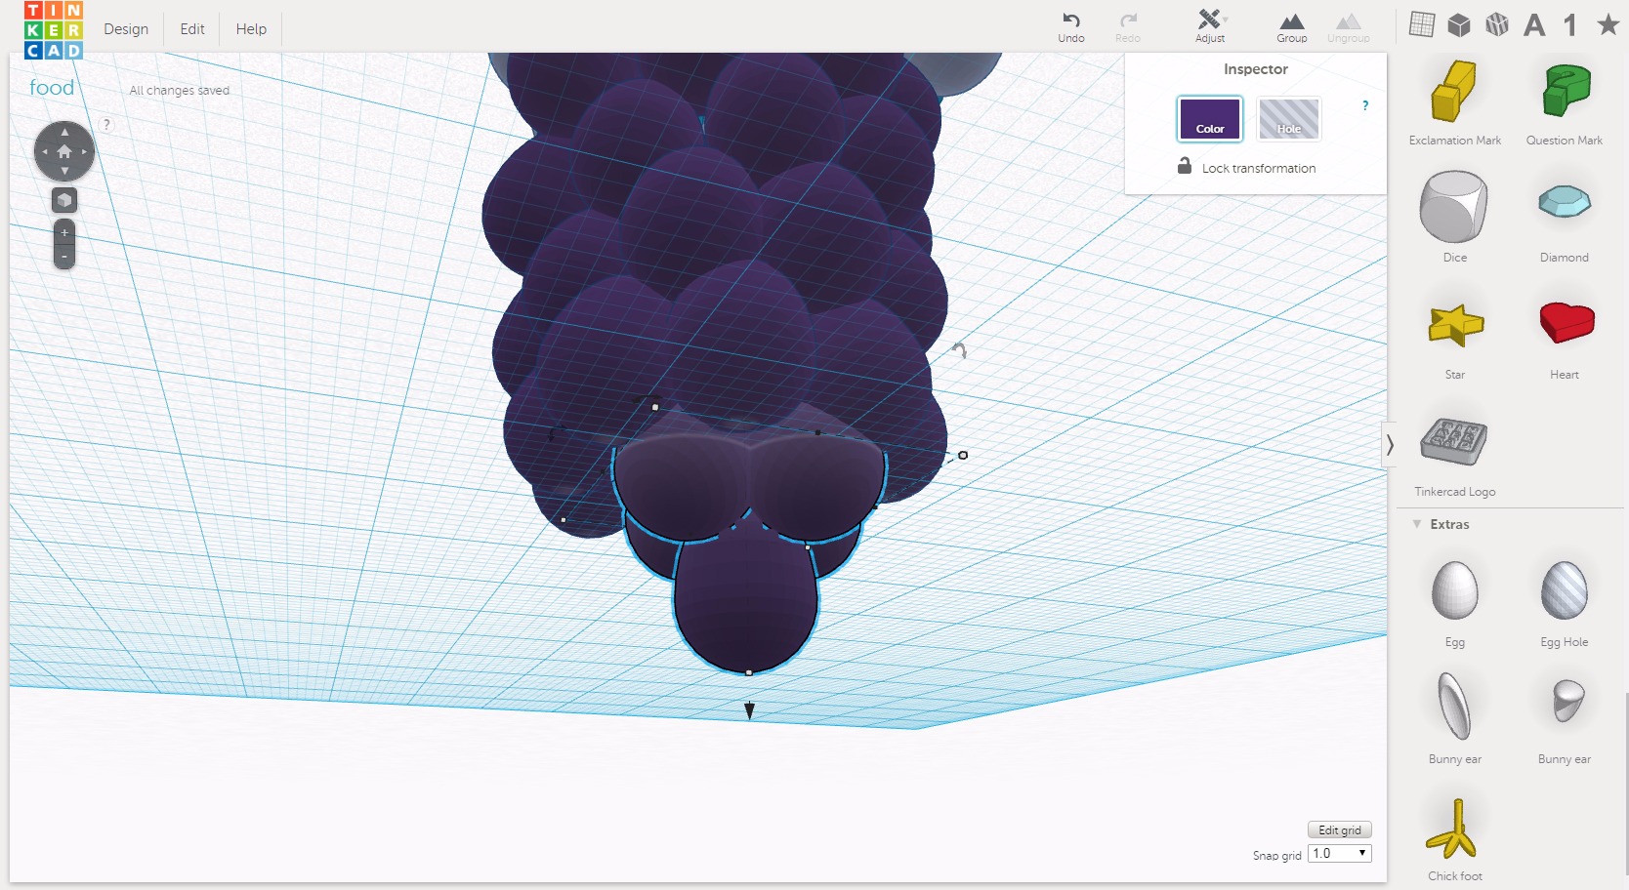The width and height of the screenshot is (1629, 890).
Task: Zoom out with the minus button
Action: click(64, 258)
